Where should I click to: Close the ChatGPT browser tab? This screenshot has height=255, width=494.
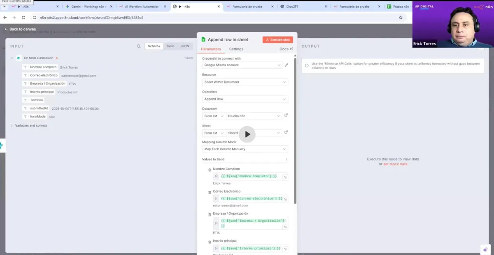(x=326, y=7)
